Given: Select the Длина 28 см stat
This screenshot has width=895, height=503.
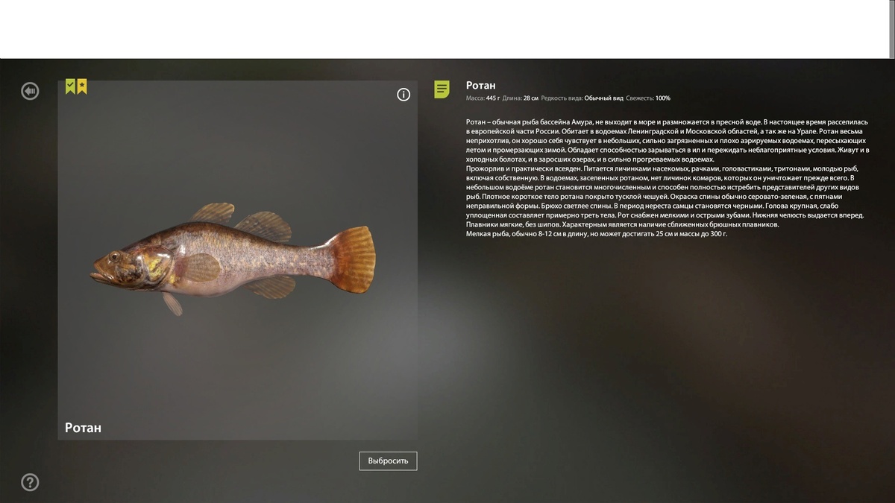Looking at the screenshot, I should [521, 98].
